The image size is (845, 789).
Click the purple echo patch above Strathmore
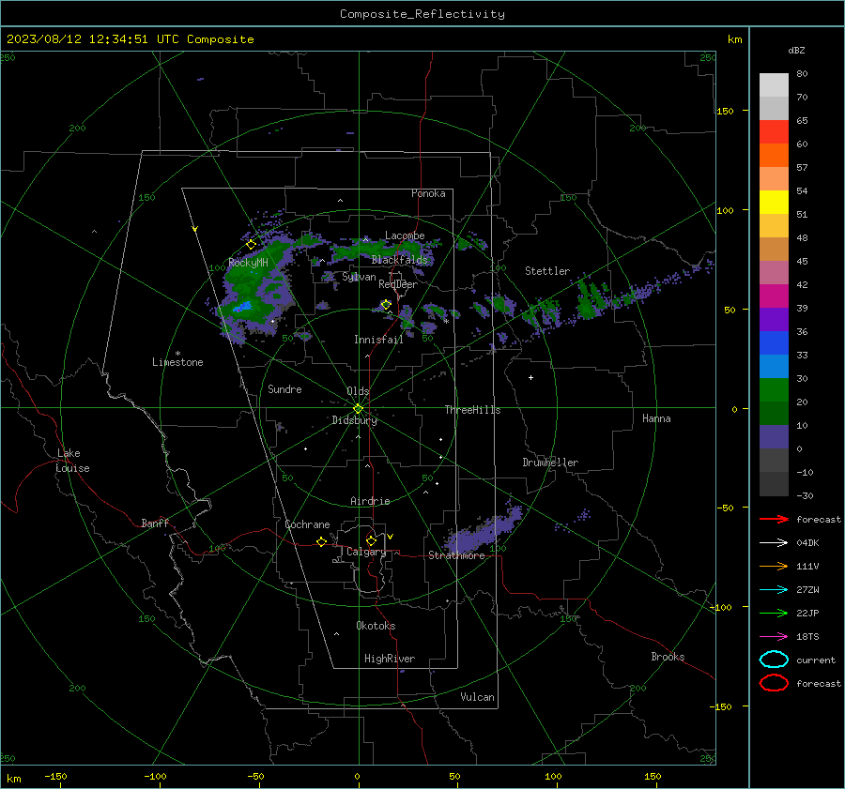pyautogui.click(x=484, y=529)
